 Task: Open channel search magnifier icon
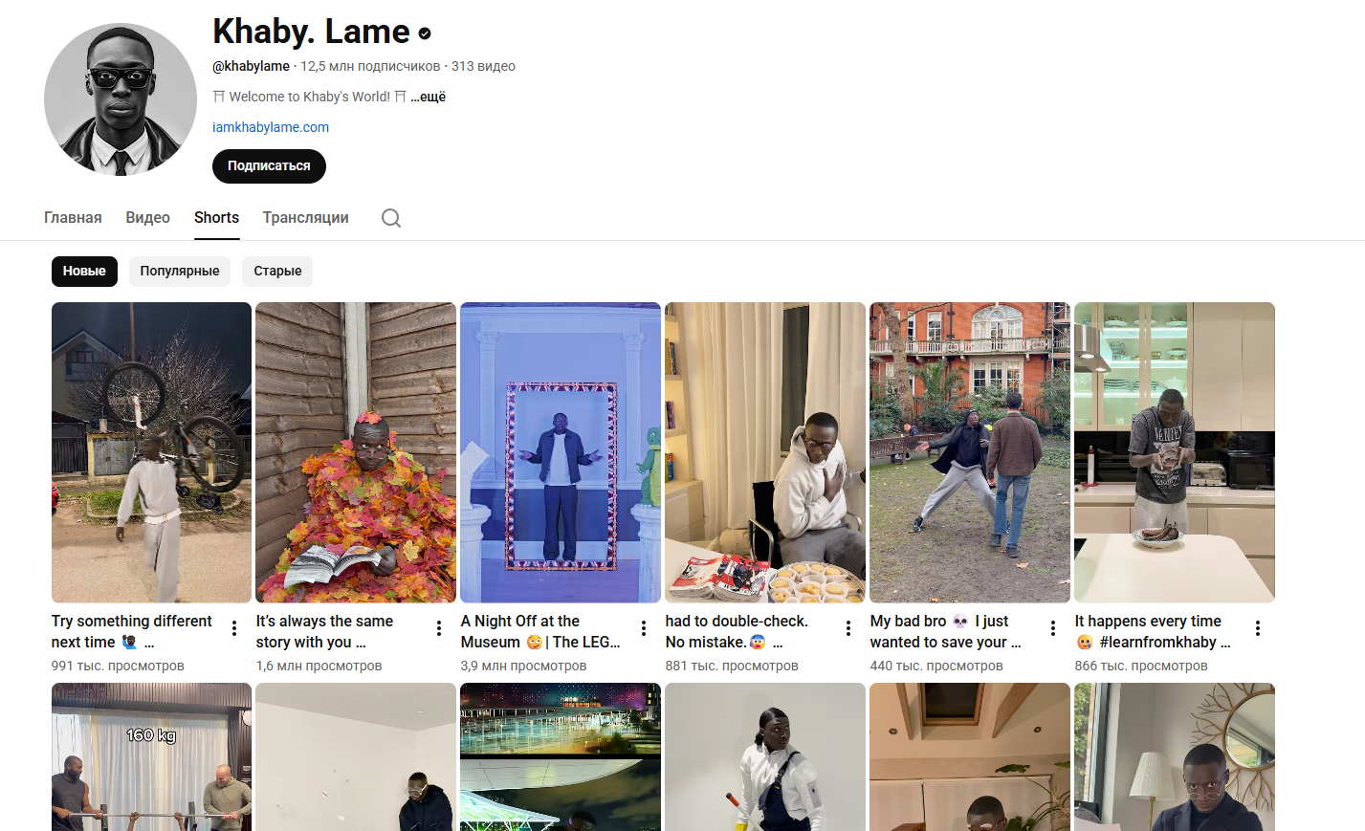click(x=390, y=218)
